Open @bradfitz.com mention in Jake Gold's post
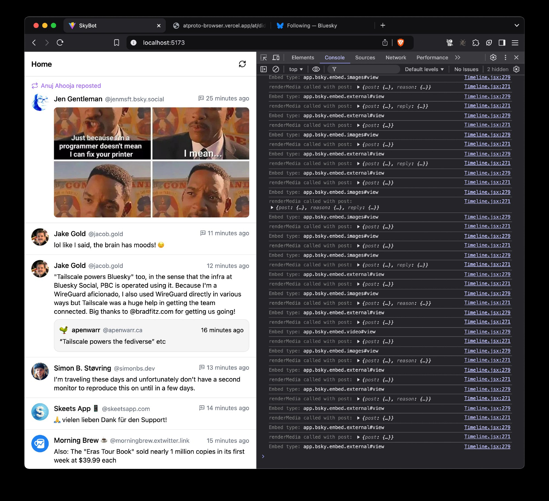Screen dimensions: 549x501 pos(152,312)
